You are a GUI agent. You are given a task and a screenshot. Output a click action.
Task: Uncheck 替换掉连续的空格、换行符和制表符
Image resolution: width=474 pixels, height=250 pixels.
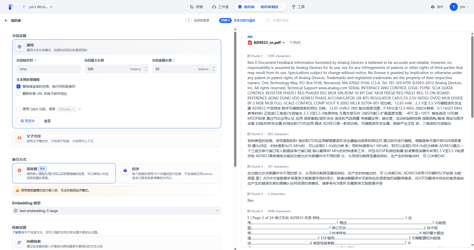pyautogui.click(x=18, y=86)
